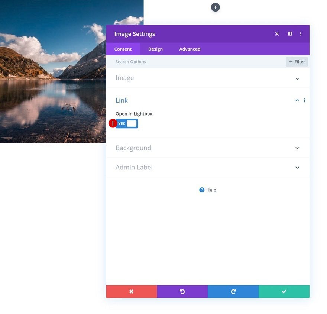The height and width of the screenshot is (314, 327).
Task: Expand Image Settings to fullscreen mode
Action: 277,34
